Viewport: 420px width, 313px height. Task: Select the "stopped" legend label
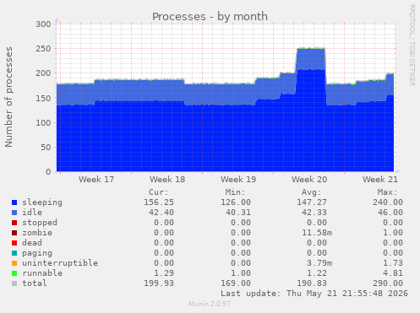coord(40,223)
